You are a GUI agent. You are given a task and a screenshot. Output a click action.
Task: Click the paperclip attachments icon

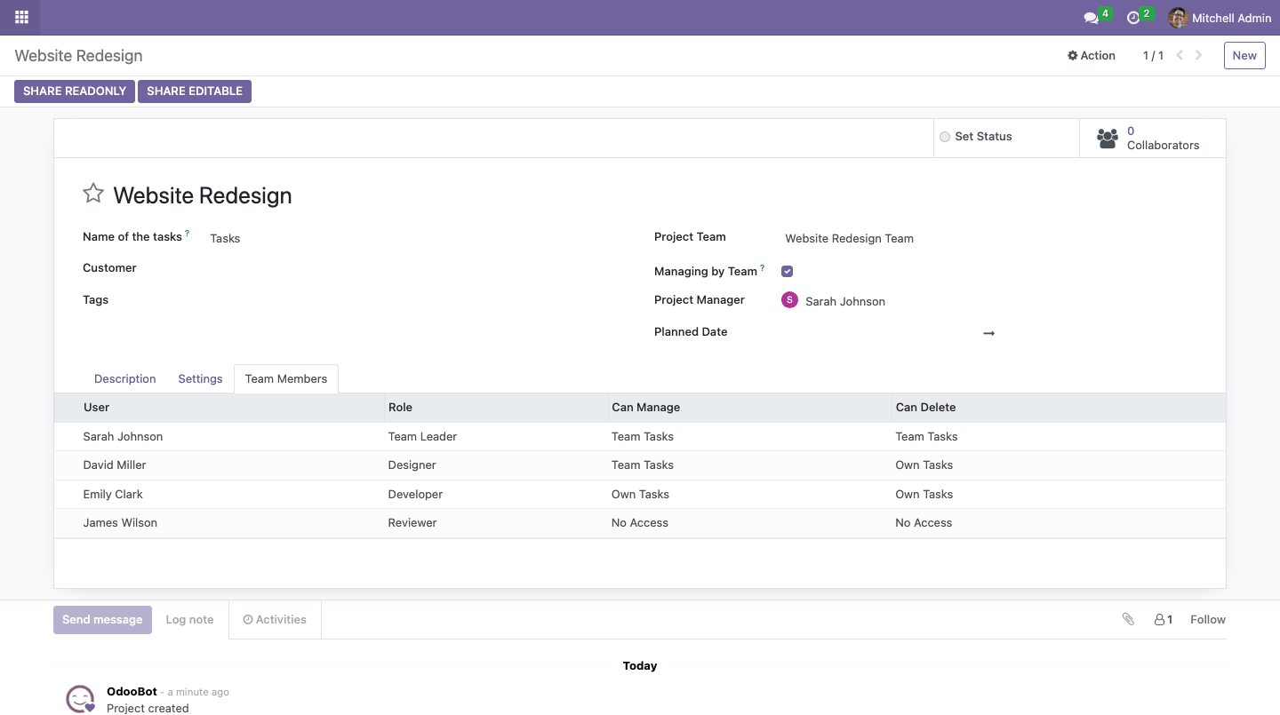1128,619
